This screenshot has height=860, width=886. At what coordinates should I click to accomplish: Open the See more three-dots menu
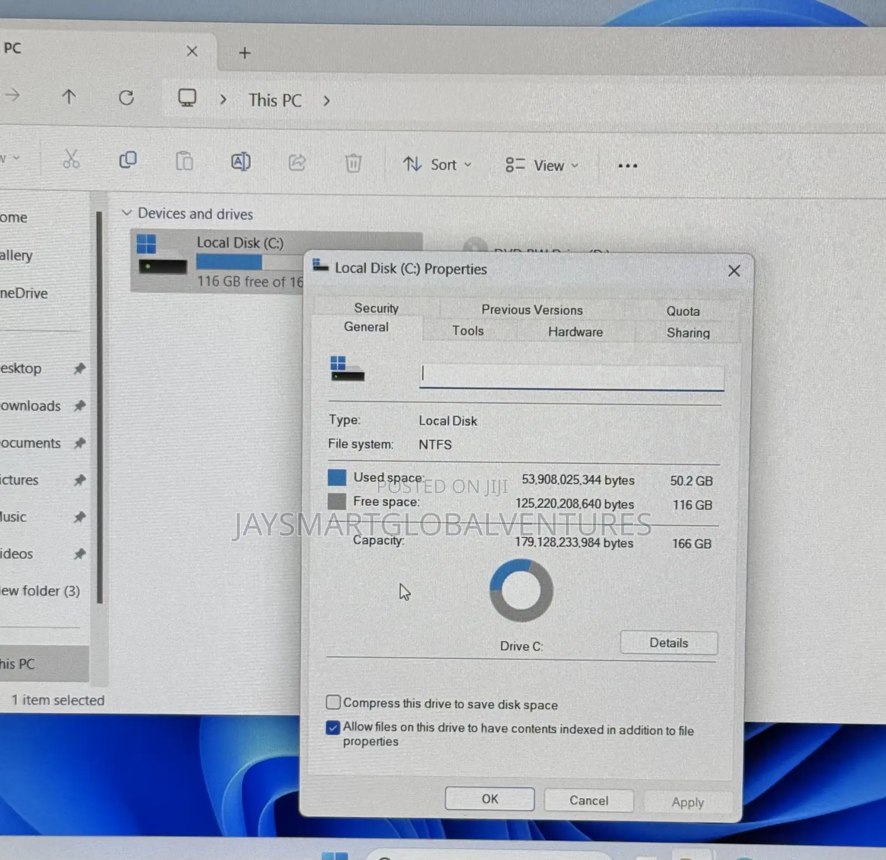click(627, 166)
